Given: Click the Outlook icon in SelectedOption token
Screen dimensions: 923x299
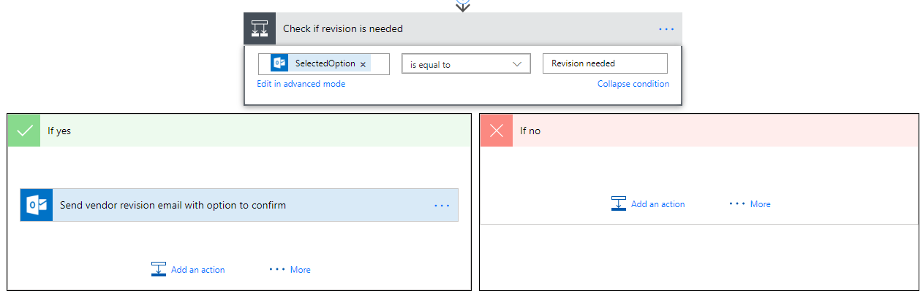Looking at the screenshot, I should pos(279,63).
